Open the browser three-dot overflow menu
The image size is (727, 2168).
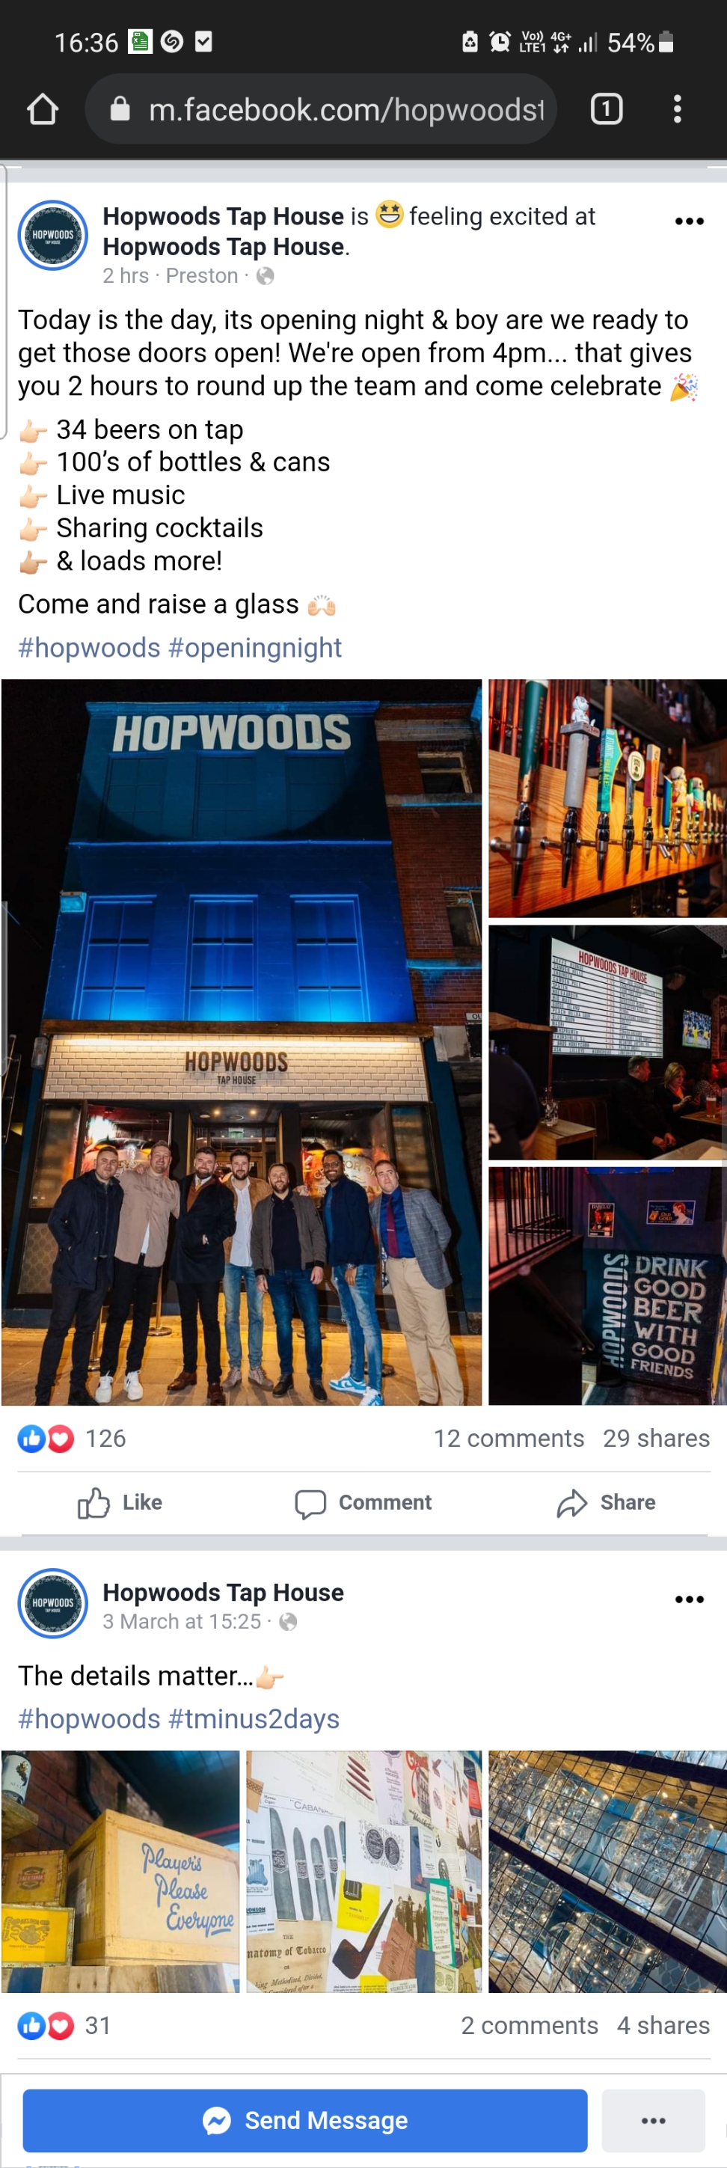point(678,109)
